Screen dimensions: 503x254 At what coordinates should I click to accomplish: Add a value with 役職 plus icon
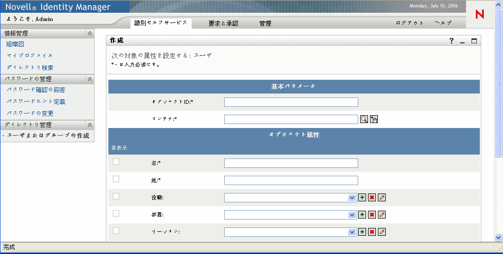(x=362, y=197)
